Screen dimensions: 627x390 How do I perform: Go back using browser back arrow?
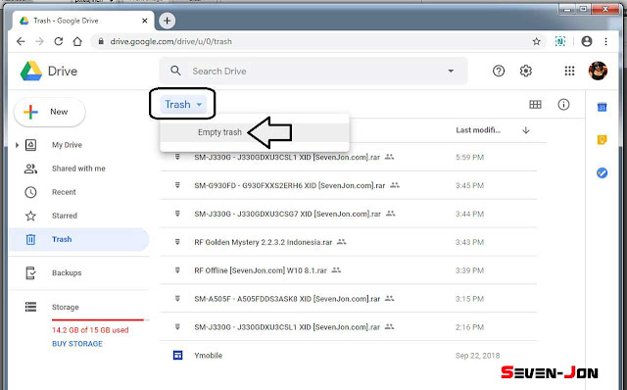coord(21,41)
